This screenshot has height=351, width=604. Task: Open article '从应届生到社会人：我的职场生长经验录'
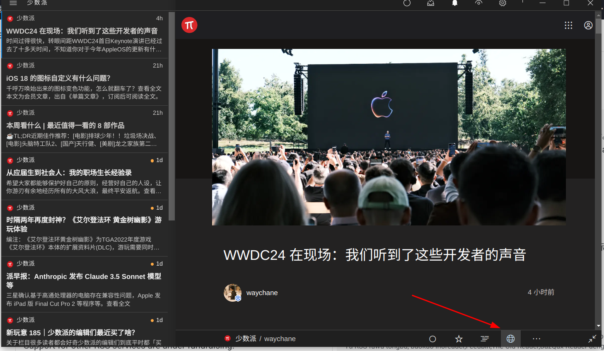(x=85, y=176)
